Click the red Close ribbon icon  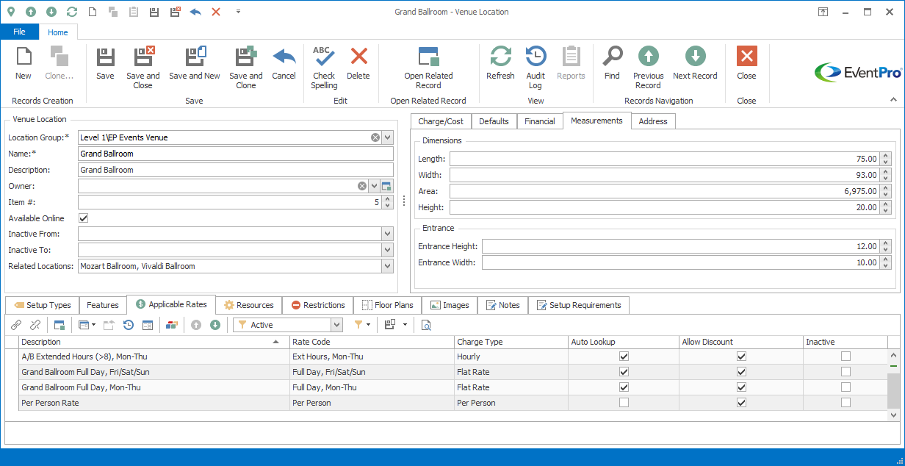tap(746, 57)
